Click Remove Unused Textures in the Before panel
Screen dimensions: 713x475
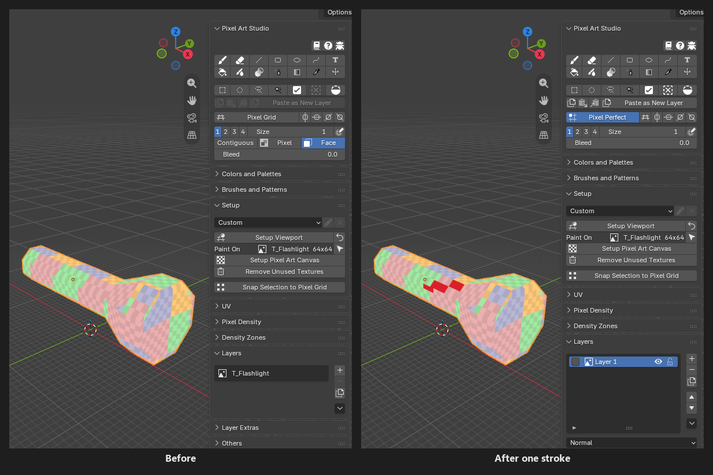280,272
